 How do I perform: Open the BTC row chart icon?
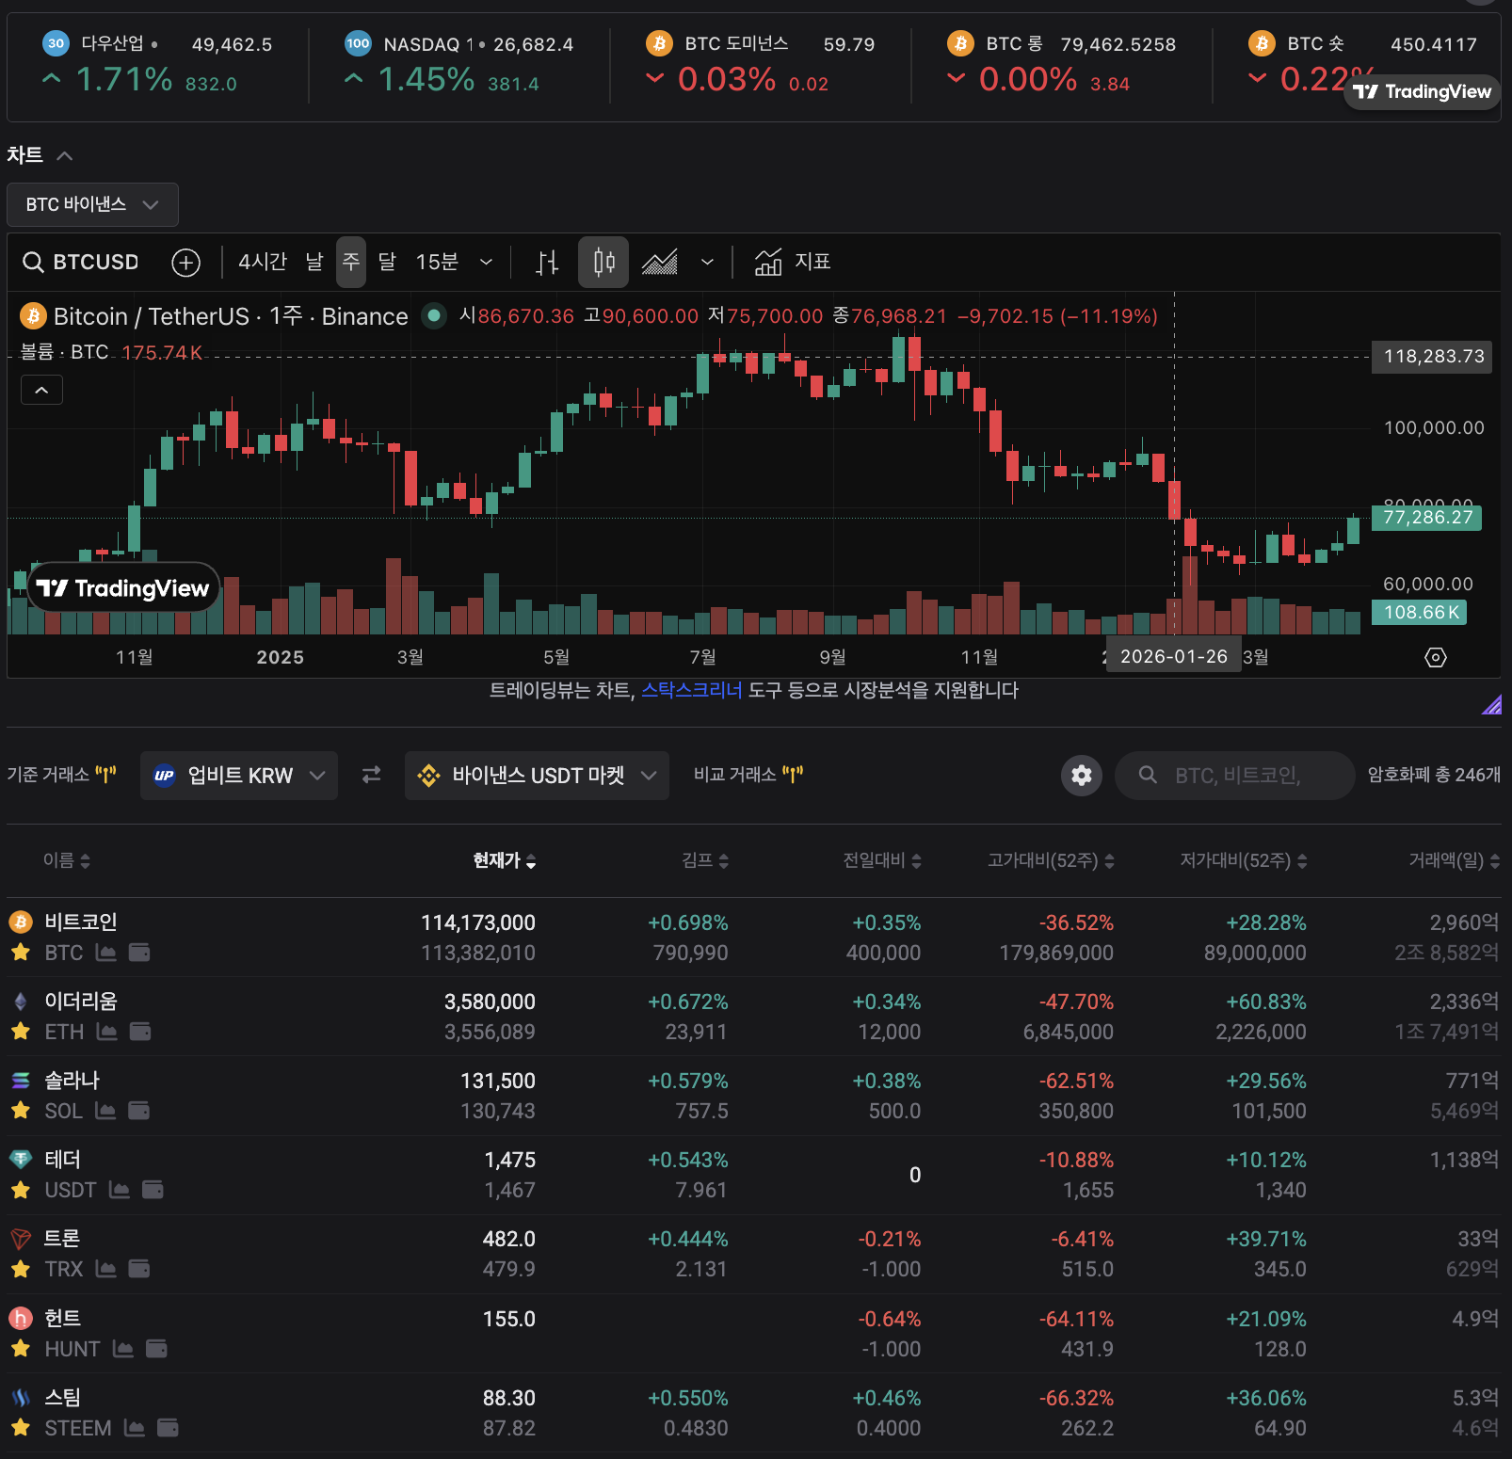[106, 953]
